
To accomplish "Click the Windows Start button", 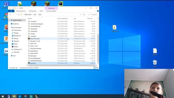I will [x=3, y=96].
